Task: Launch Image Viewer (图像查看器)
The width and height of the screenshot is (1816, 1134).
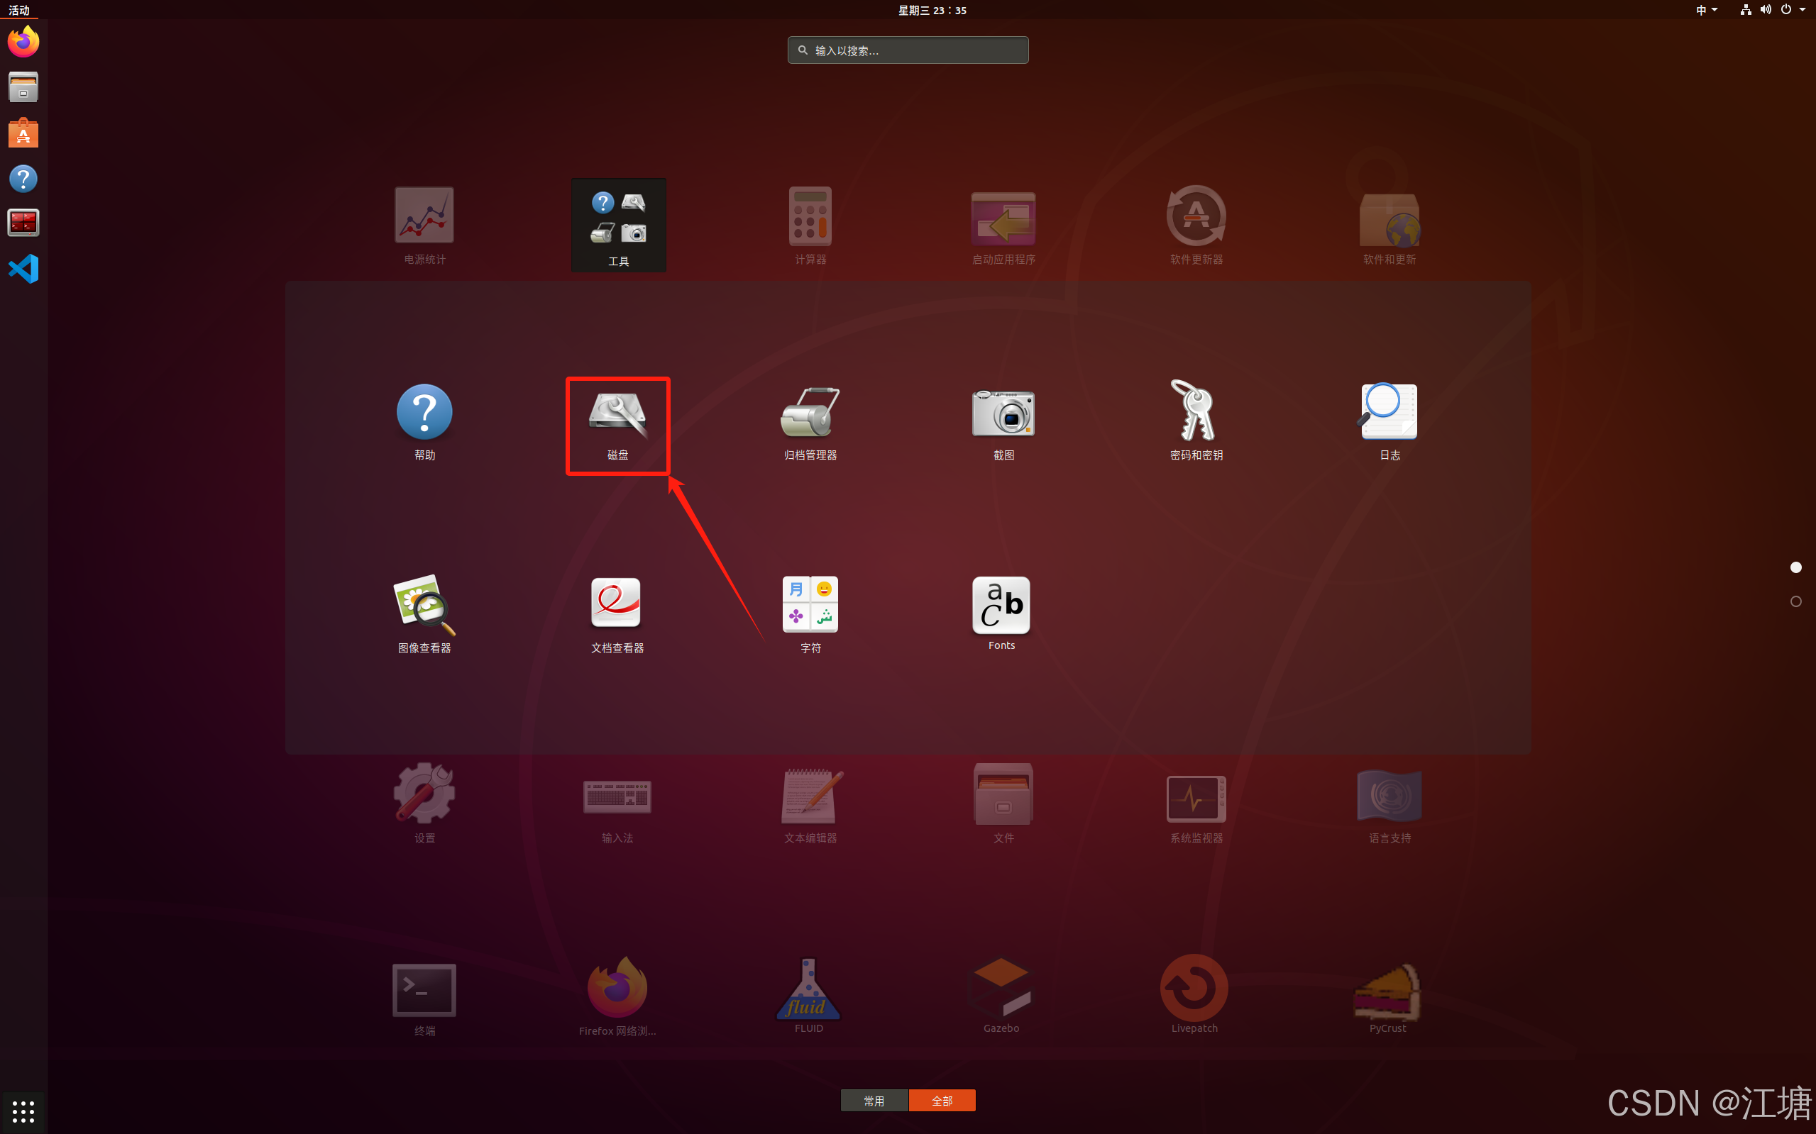Action: click(x=424, y=606)
